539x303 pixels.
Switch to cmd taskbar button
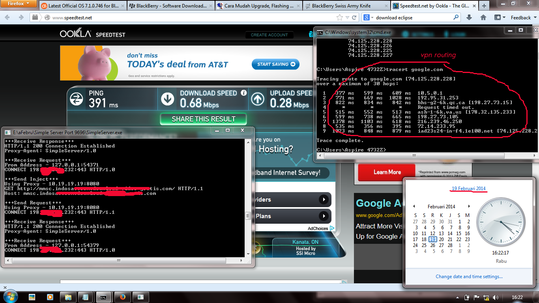(104, 297)
